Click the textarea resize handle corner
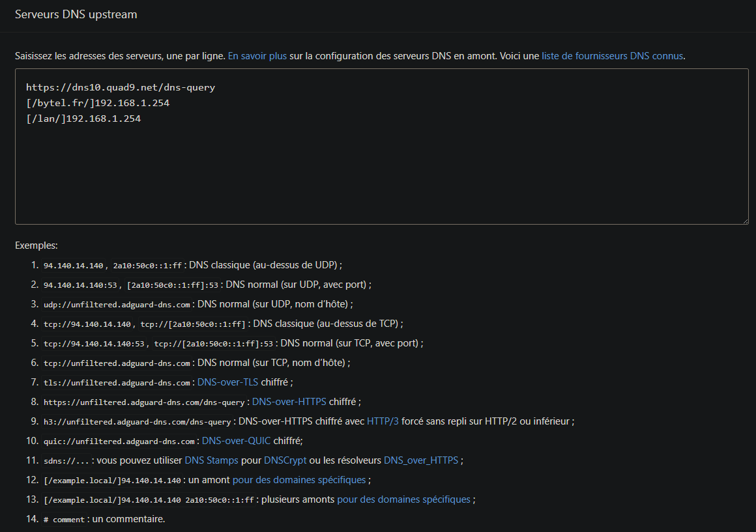Viewport: 756px width, 532px height. (x=744, y=221)
